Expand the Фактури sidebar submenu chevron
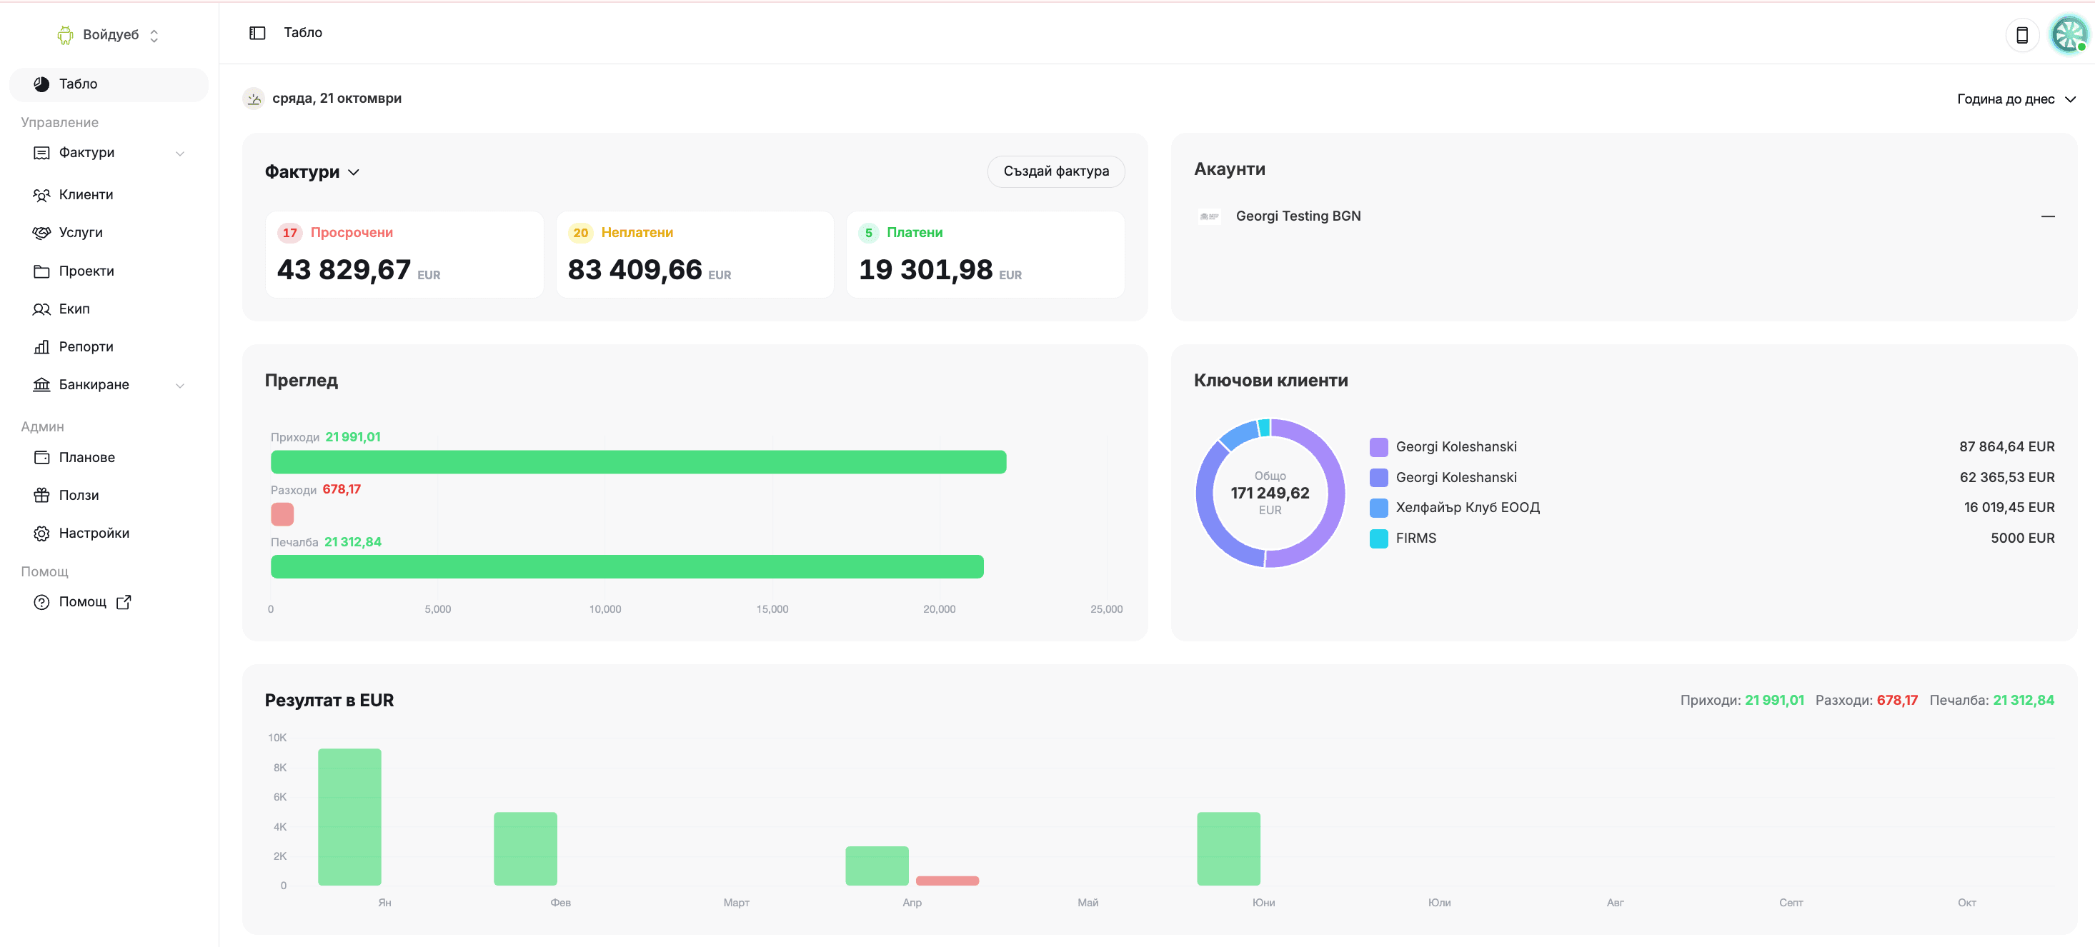Image resolution: width=2095 pixels, height=947 pixels. point(180,153)
